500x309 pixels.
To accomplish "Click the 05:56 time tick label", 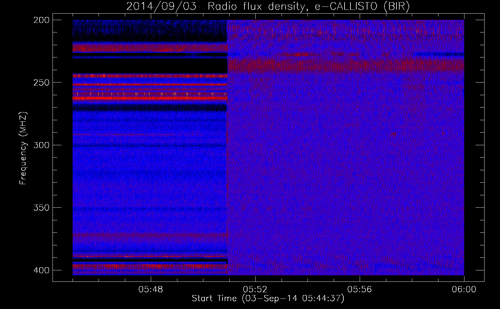I will pos(360,290).
